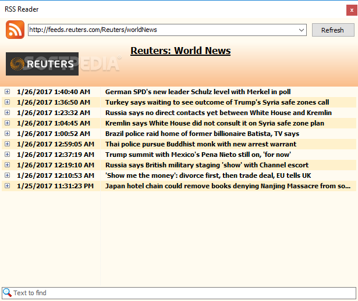Click the date 1/26/2017 1:23:32 AM

[54, 113]
